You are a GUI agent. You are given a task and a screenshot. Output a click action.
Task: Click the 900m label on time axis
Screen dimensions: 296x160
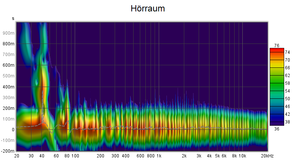coord(8,33)
